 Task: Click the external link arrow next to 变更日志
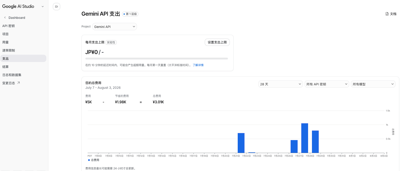tap(19, 83)
